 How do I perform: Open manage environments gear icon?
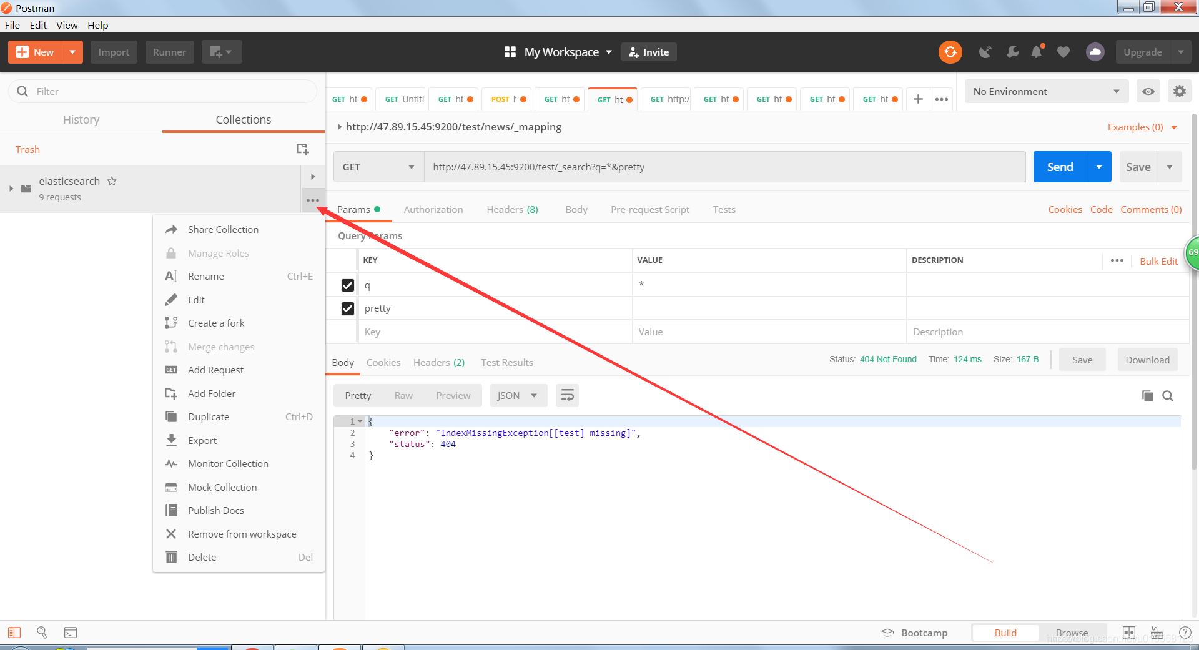[1179, 92]
